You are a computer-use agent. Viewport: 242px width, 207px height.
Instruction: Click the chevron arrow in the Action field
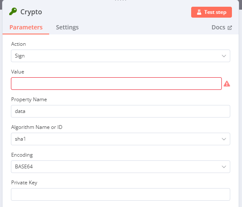point(224,56)
